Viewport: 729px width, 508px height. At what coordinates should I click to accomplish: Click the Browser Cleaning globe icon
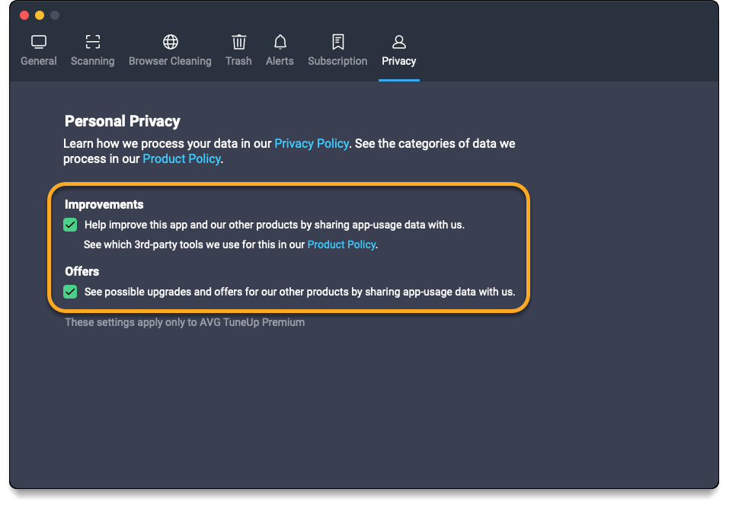click(170, 41)
